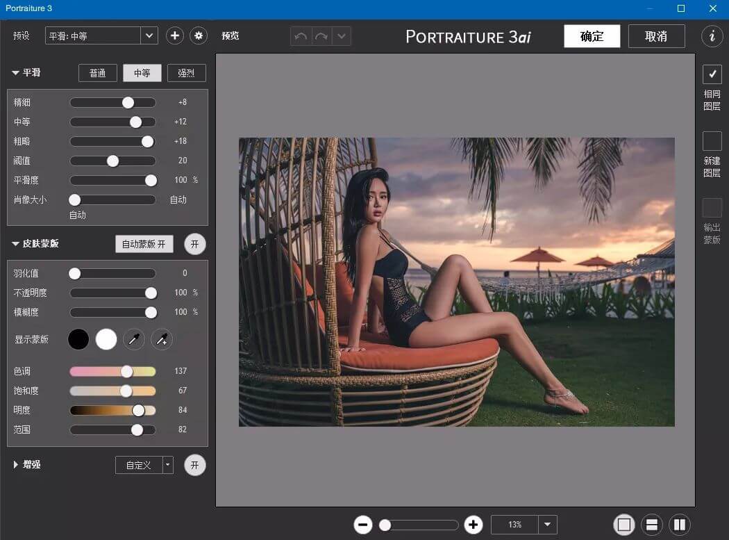This screenshot has height=540, width=729.
Task: Click the confirm 确定 button
Action: pyautogui.click(x=592, y=37)
